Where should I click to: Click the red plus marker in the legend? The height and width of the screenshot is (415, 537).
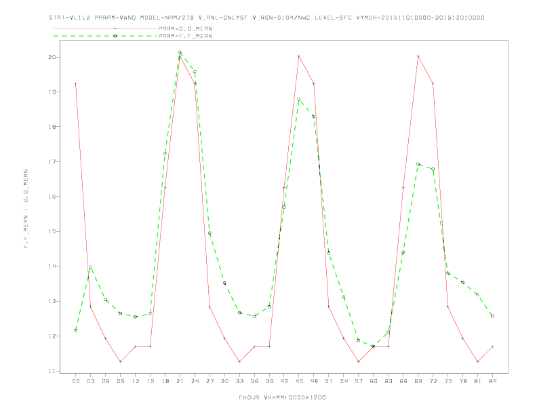click(x=115, y=28)
